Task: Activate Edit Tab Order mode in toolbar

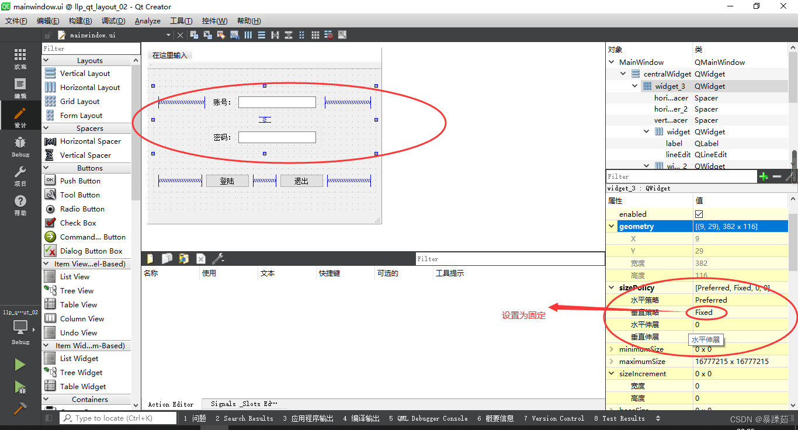Action: pos(235,35)
